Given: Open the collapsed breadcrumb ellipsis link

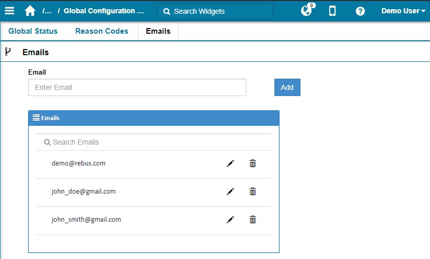Looking at the screenshot, I should (x=47, y=11).
